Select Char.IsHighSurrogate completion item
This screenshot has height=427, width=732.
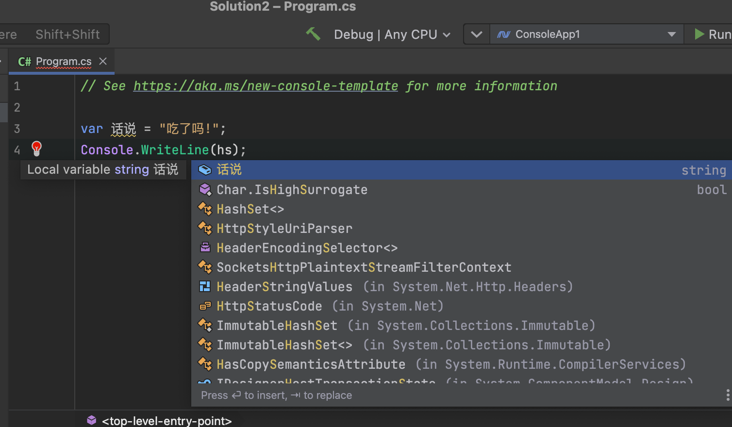462,189
